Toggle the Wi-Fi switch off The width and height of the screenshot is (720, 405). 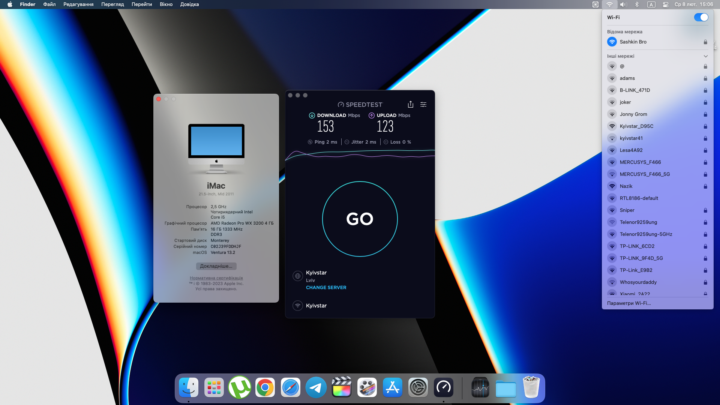tap(700, 17)
